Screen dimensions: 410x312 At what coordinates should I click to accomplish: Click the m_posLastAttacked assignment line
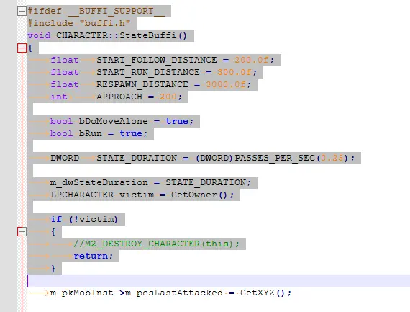pyautogui.click(x=170, y=293)
